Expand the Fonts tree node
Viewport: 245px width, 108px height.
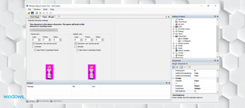tap(174, 46)
